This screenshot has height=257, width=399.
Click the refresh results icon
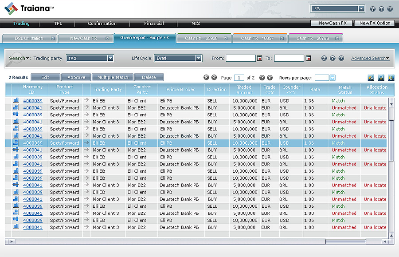pyautogui.click(x=371, y=78)
